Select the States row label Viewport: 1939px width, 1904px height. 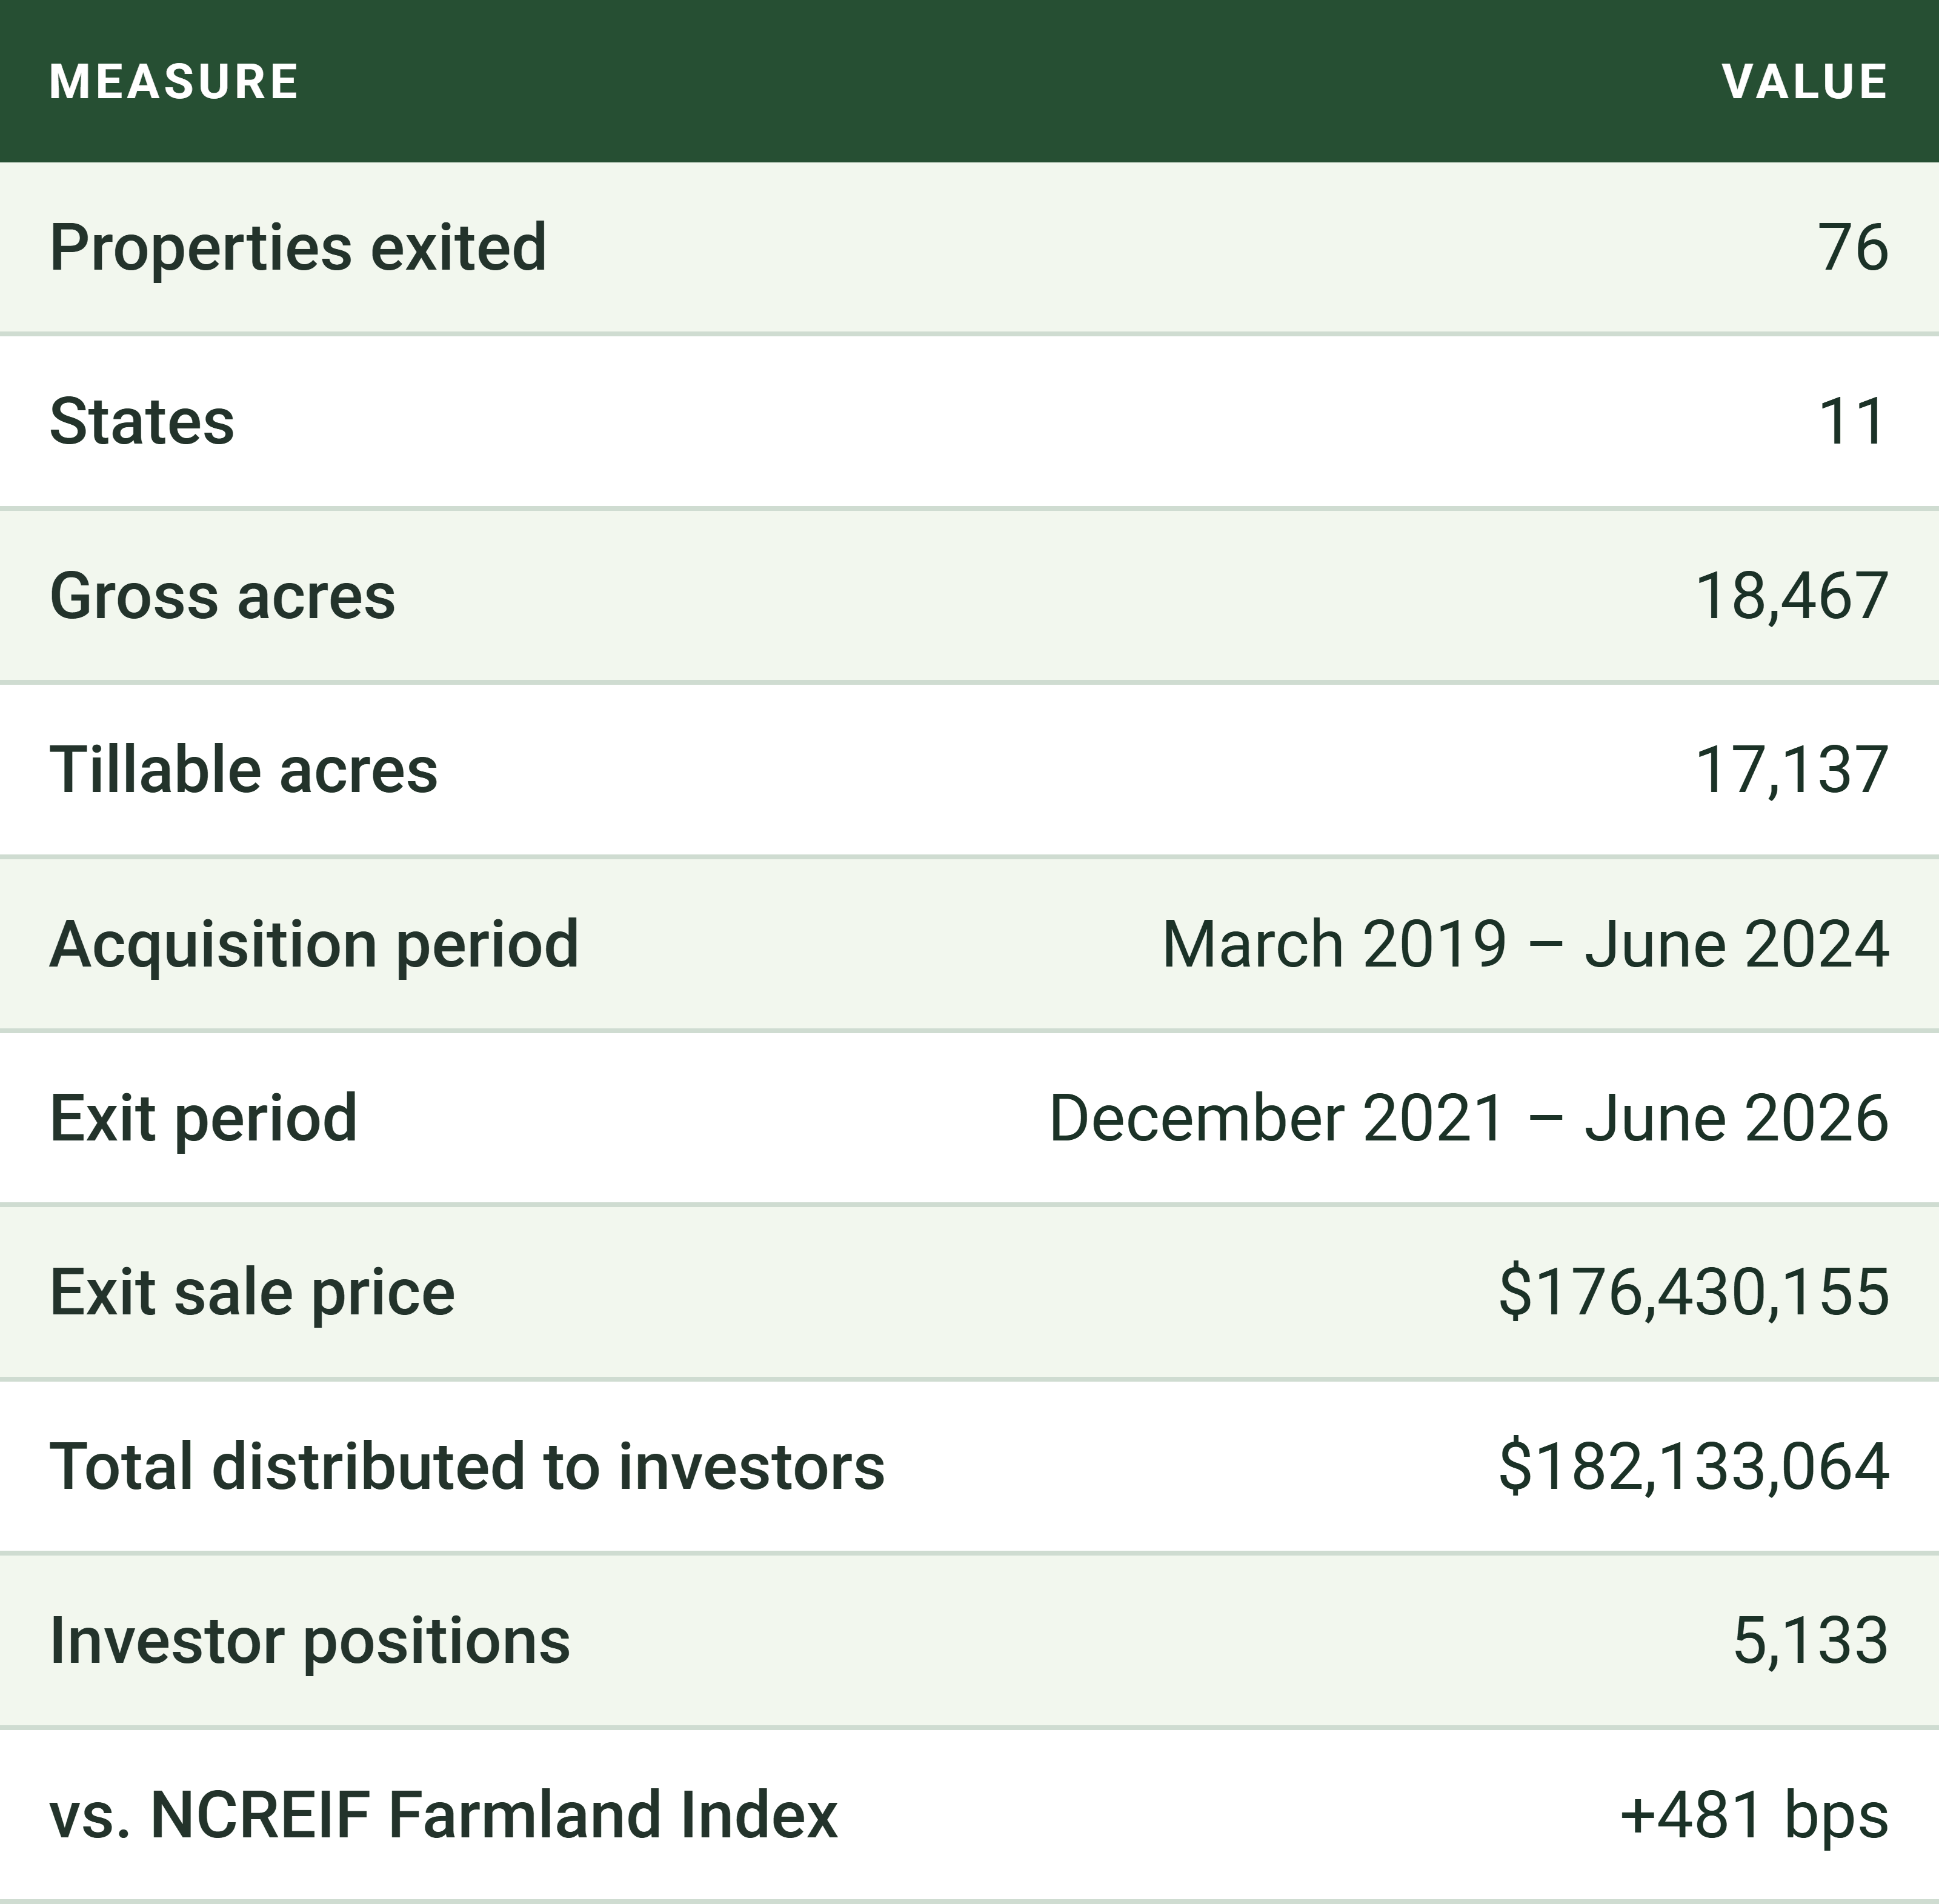click(x=142, y=422)
